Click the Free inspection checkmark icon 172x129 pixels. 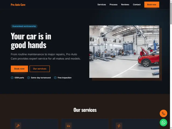tap(55, 78)
